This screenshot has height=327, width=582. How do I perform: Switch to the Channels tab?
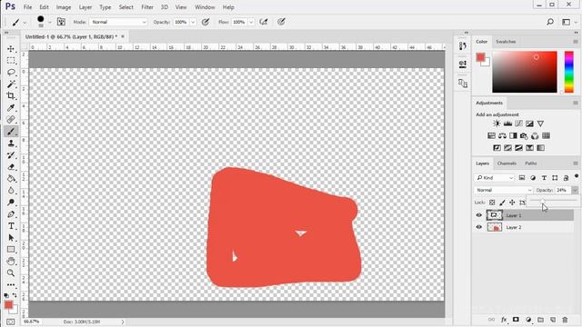coord(507,163)
